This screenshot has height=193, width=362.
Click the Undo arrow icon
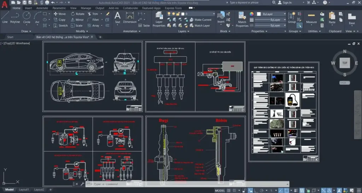tap(53, 2)
